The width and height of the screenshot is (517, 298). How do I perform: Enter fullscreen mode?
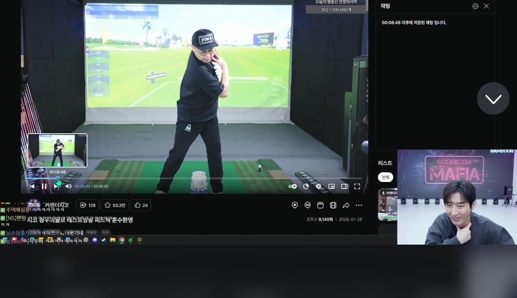coord(357,186)
